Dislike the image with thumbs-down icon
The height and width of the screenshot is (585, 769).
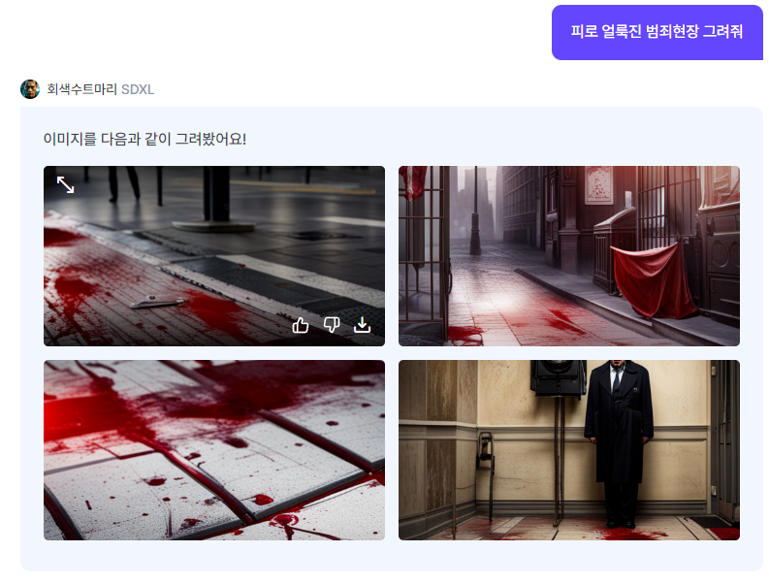332,325
